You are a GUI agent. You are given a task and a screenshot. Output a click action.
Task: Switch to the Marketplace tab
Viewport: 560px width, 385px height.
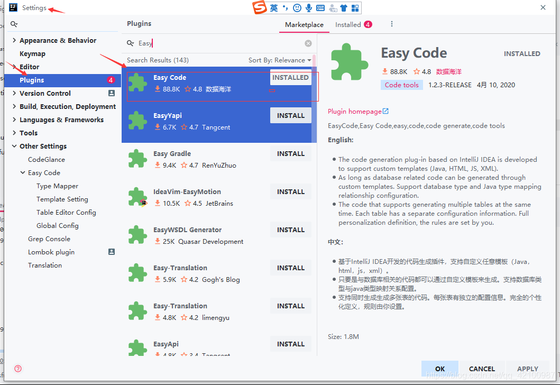coord(304,25)
